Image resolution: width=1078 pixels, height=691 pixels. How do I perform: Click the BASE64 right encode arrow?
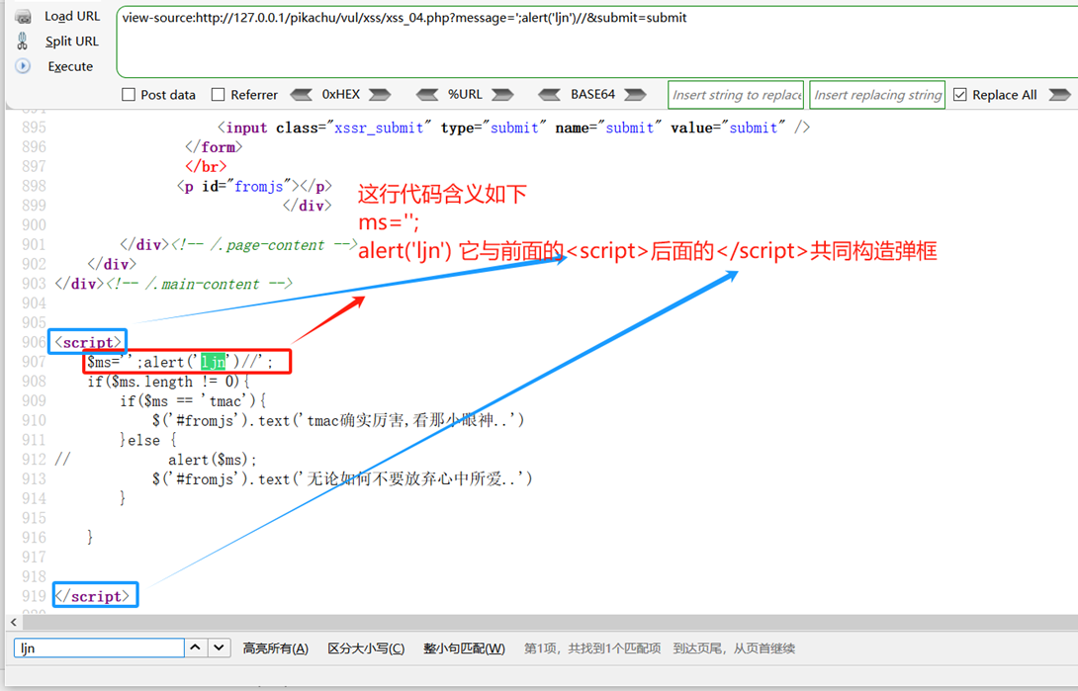point(635,94)
